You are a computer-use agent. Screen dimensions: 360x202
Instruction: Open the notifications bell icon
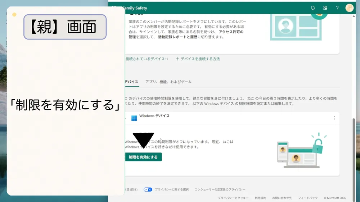pyautogui.click(x=313, y=8)
